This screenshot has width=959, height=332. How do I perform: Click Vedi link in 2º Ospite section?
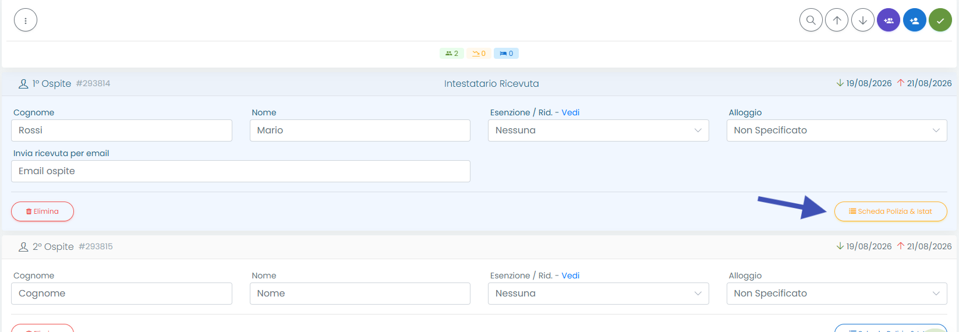pyautogui.click(x=571, y=276)
